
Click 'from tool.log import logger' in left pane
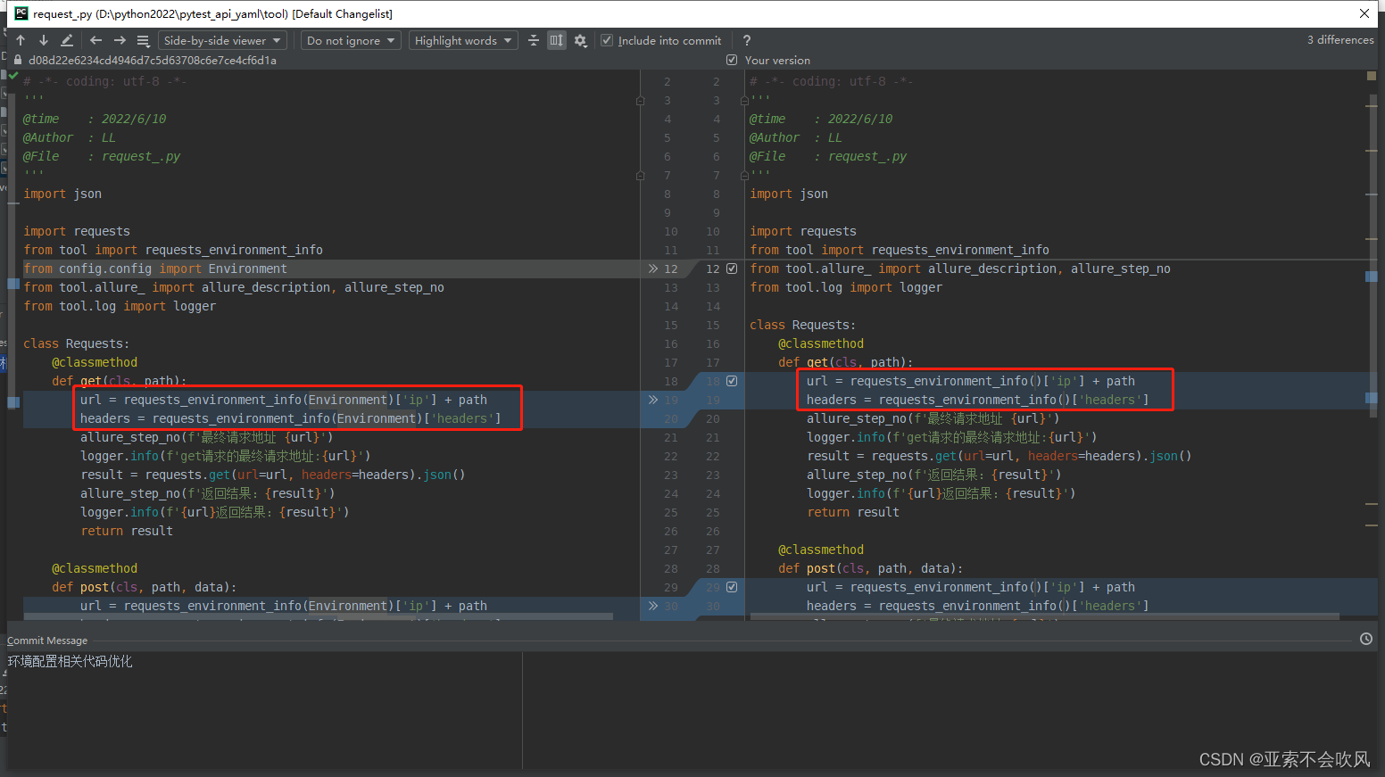pos(120,306)
